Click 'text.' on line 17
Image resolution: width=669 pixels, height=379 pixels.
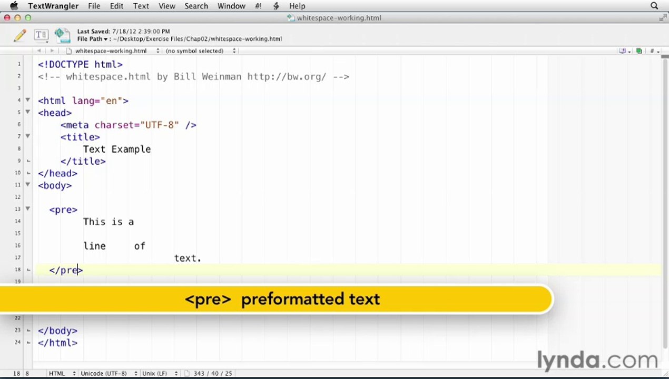[188, 258]
